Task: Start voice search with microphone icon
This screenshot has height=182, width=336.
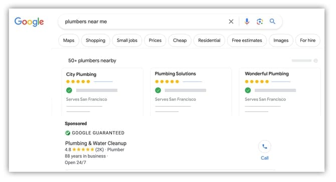Action: (x=247, y=21)
